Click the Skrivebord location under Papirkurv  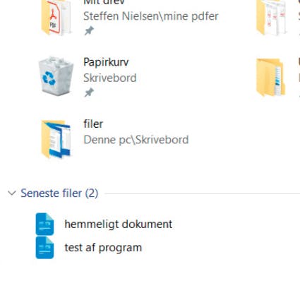110,78
